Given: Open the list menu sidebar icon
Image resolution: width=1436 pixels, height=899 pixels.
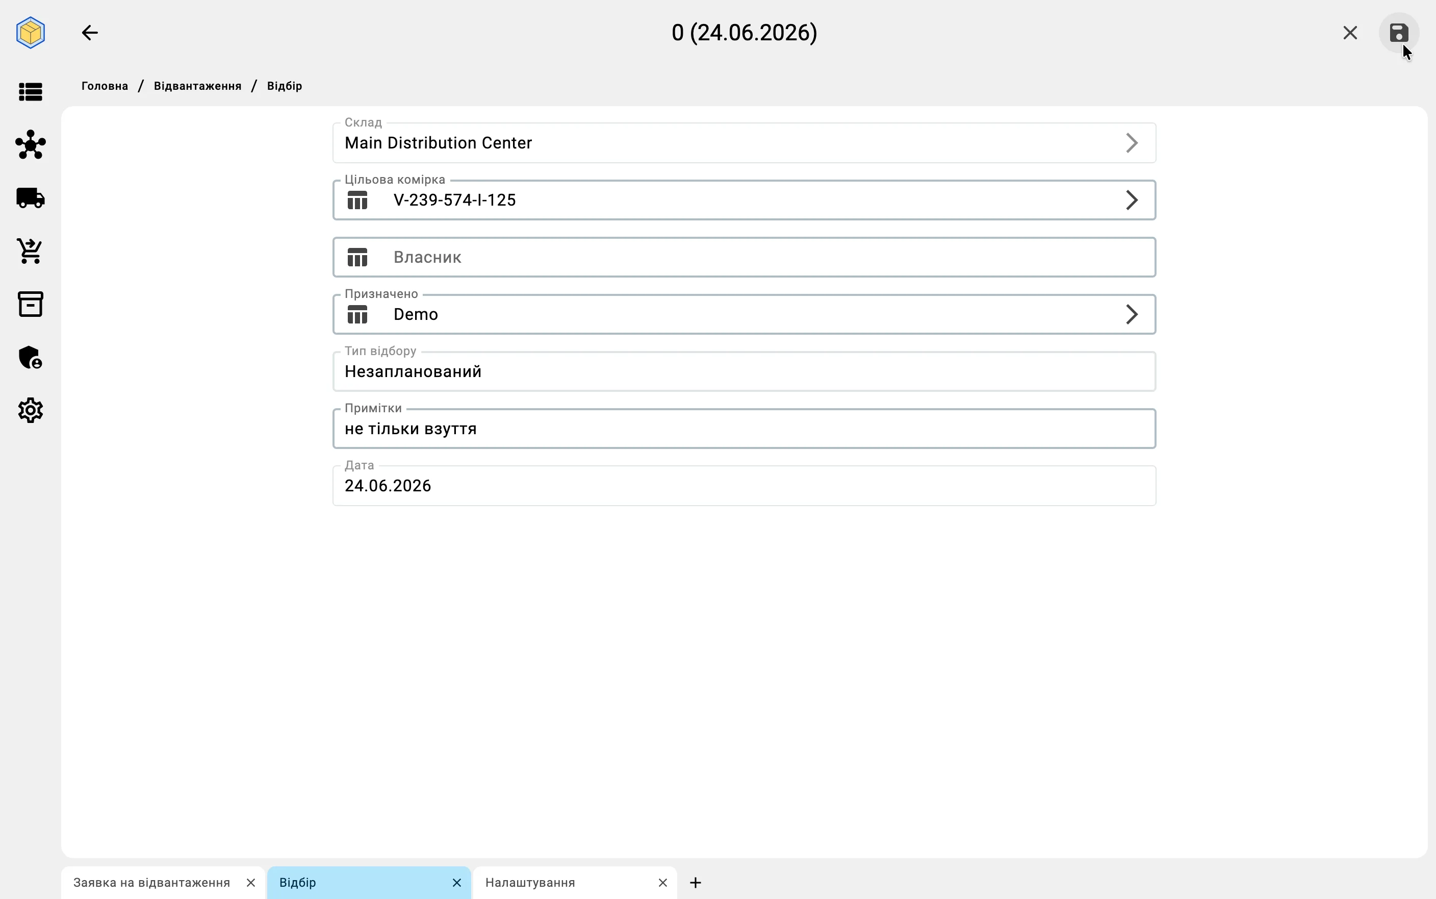Looking at the screenshot, I should coord(30,91).
